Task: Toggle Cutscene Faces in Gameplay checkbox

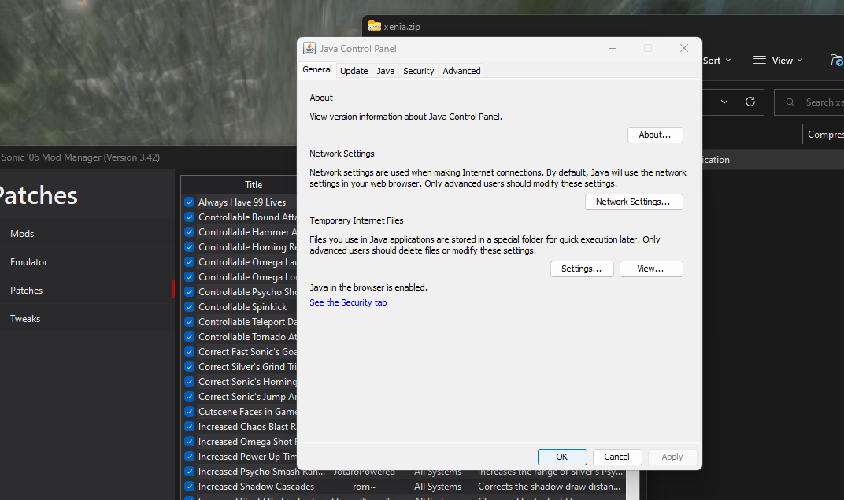Action: point(190,412)
